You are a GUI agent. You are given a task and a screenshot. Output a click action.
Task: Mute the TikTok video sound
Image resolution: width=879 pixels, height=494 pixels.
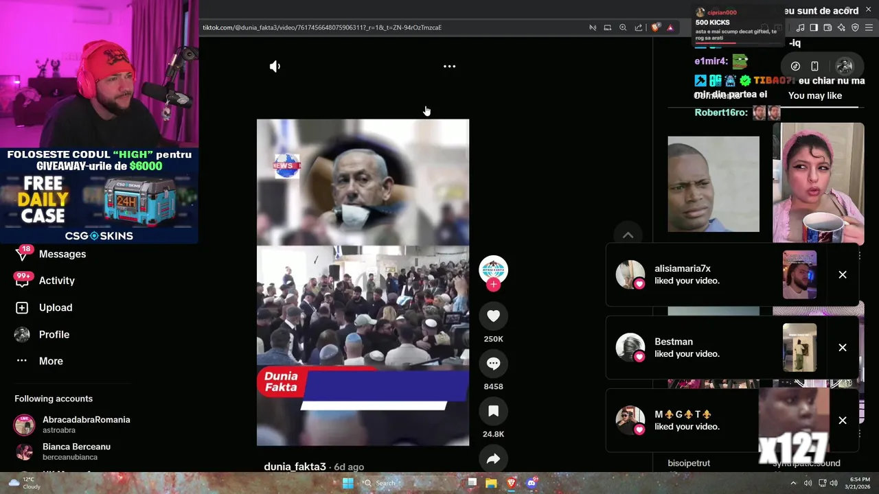(x=275, y=67)
